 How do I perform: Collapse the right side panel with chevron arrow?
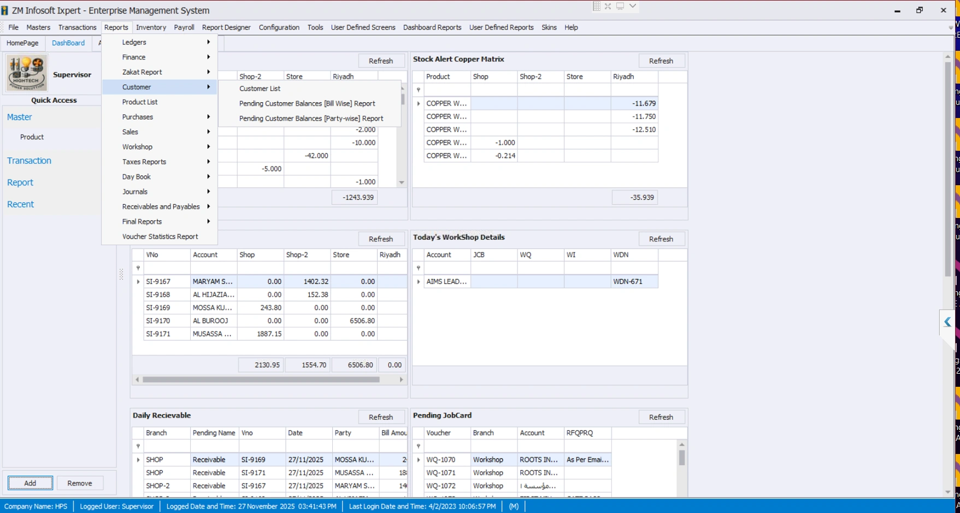click(947, 322)
